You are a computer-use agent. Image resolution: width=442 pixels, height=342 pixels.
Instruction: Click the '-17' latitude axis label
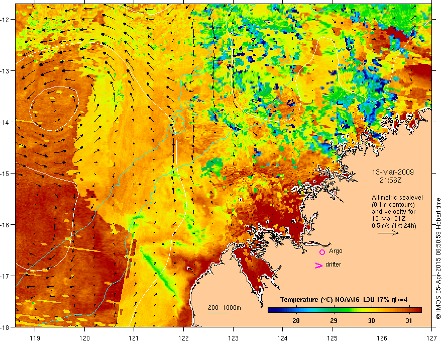pos(5,276)
